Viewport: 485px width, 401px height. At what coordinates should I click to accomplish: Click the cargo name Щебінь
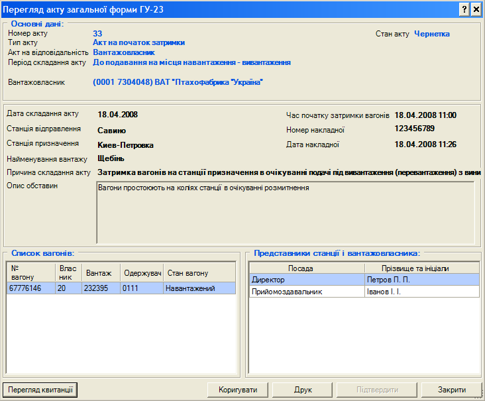(x=111, y=158)
